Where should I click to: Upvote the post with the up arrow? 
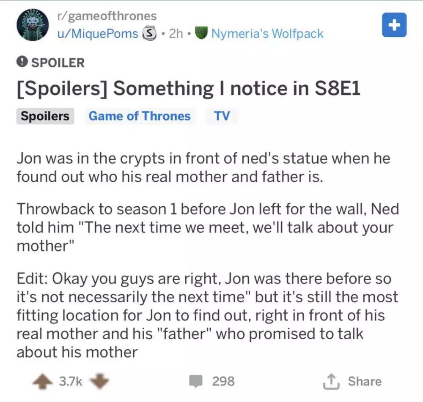(x=42, y=382)
